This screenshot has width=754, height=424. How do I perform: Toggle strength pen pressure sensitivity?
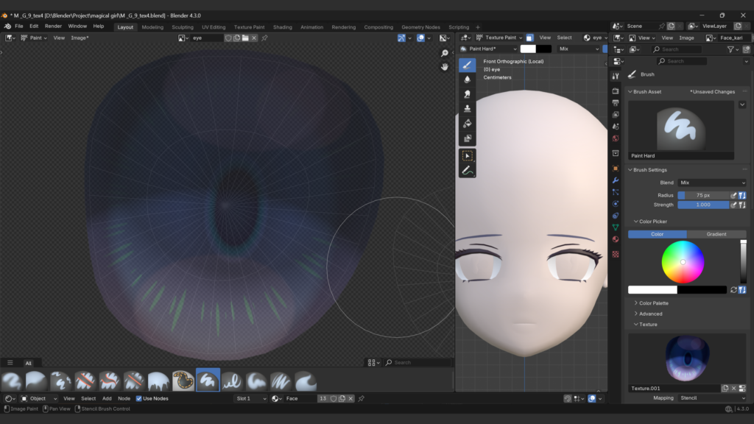733,205
